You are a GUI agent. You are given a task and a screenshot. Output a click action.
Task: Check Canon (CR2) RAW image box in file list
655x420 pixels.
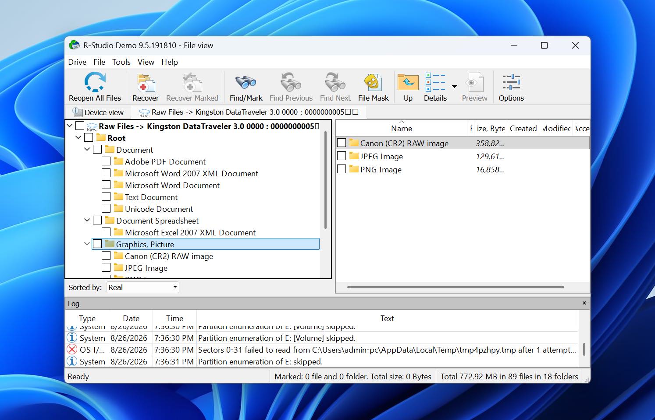tap(342, 143)
